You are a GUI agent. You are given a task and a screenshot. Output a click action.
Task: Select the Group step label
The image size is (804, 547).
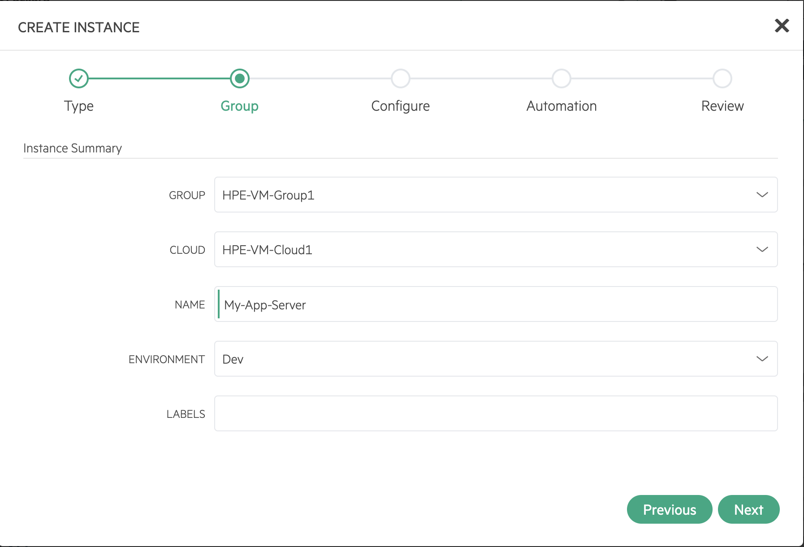[x=240, y=106]
